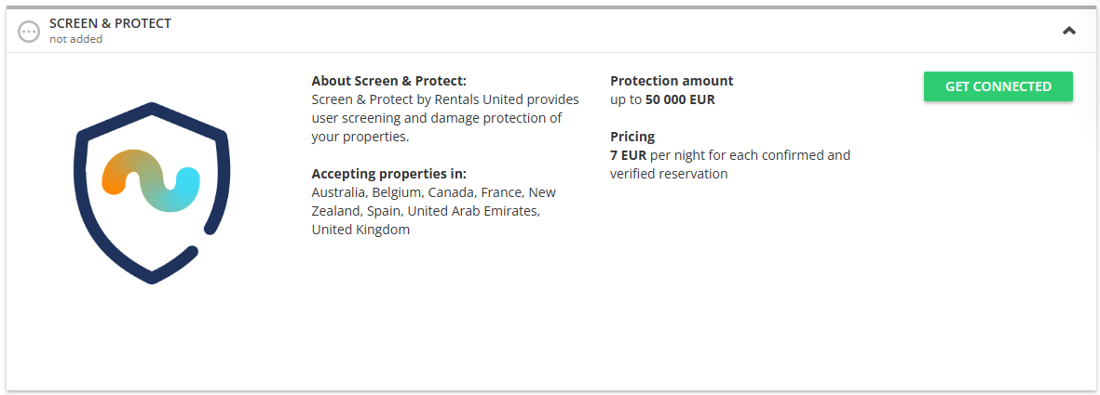Click the bold "7 EUR" price
Screen dimensions: 1100x395
coord(628,155)
